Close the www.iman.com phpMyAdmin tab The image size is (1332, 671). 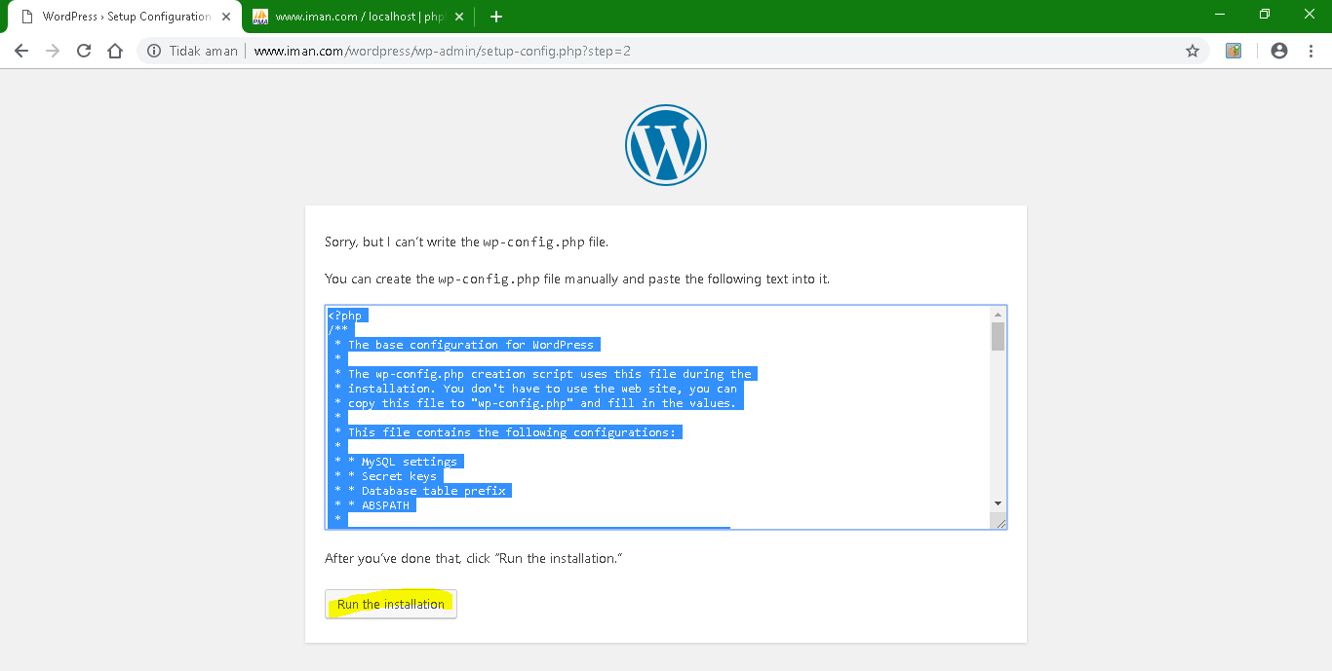(x=459, y=17)
